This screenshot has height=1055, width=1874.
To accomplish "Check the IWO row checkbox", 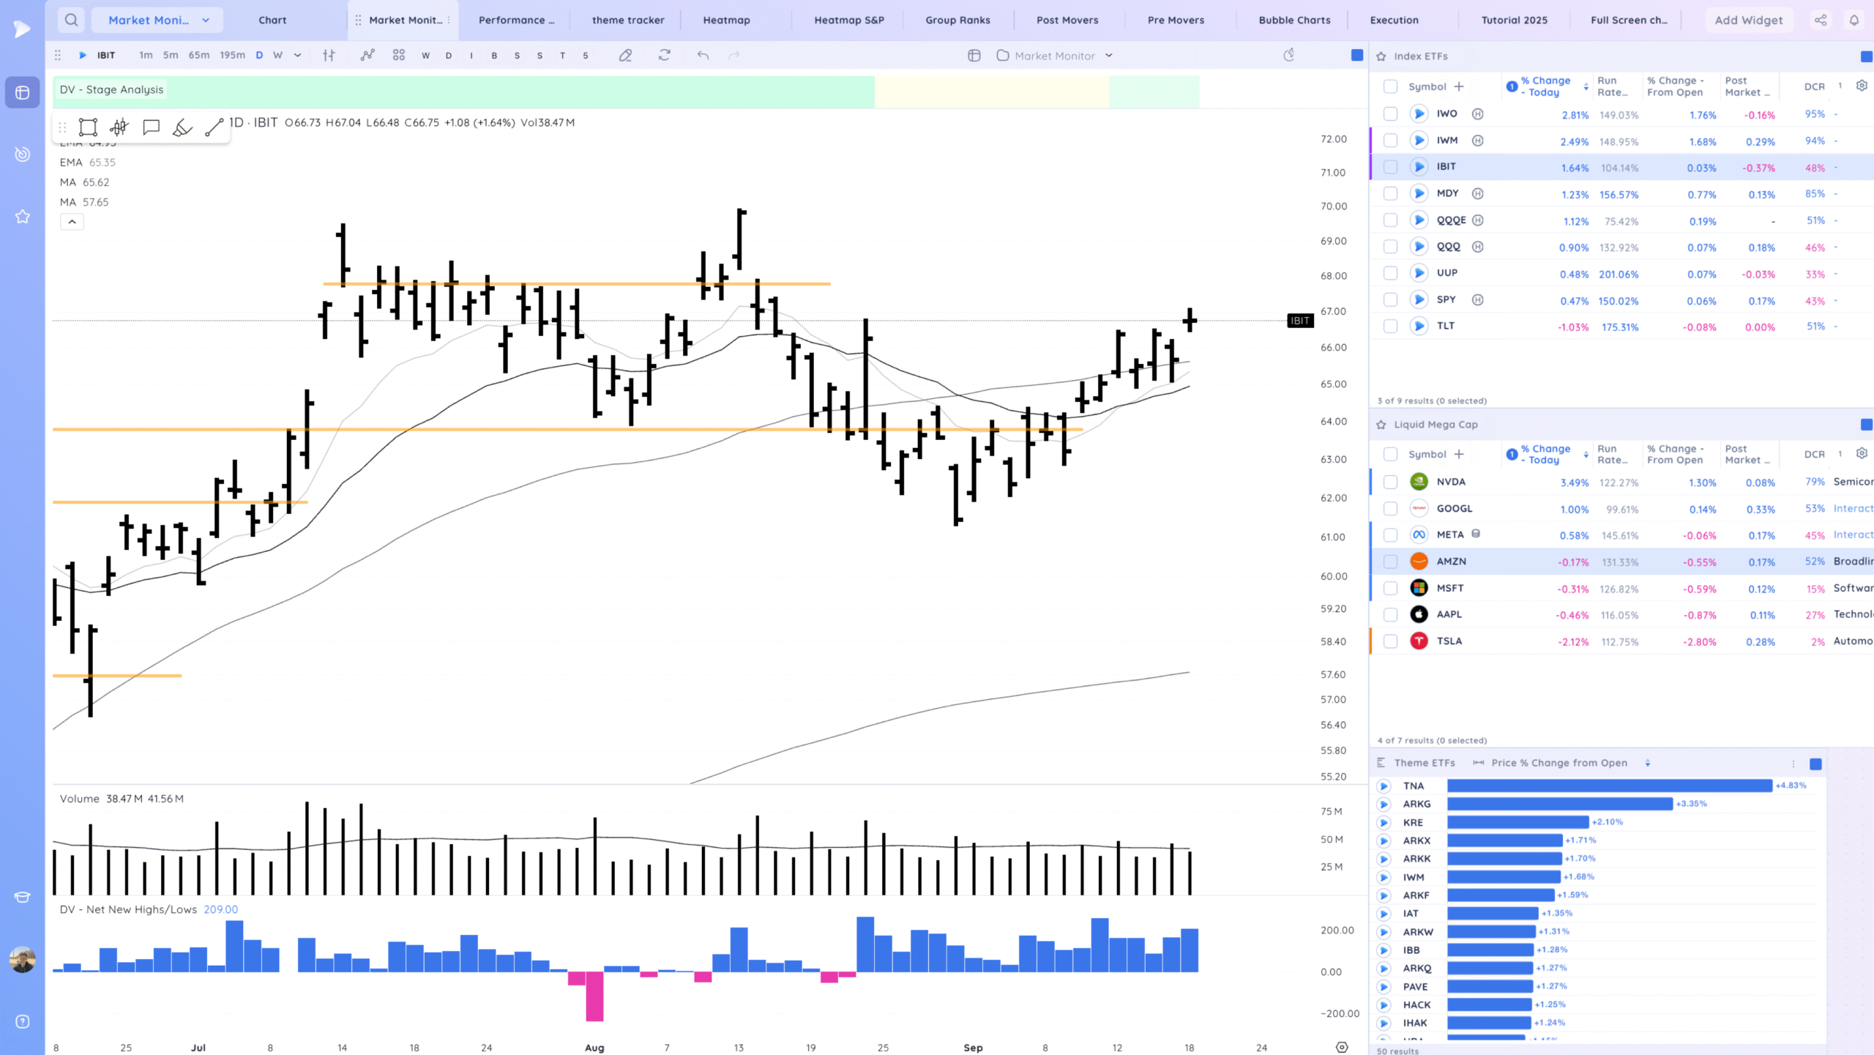I will 1390,114.
